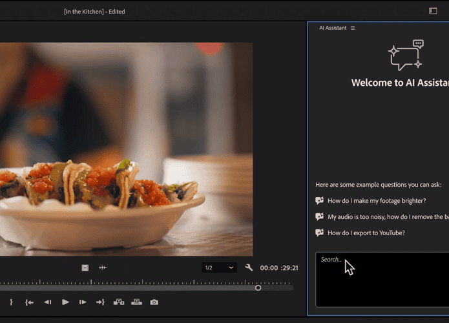This screenshot has width=449, height=323.
Task: Toggle the workspace layout icon at top right
Action: coord(433,11)
